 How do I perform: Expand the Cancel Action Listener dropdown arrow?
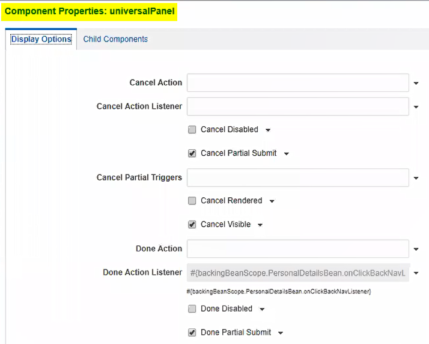416,107
